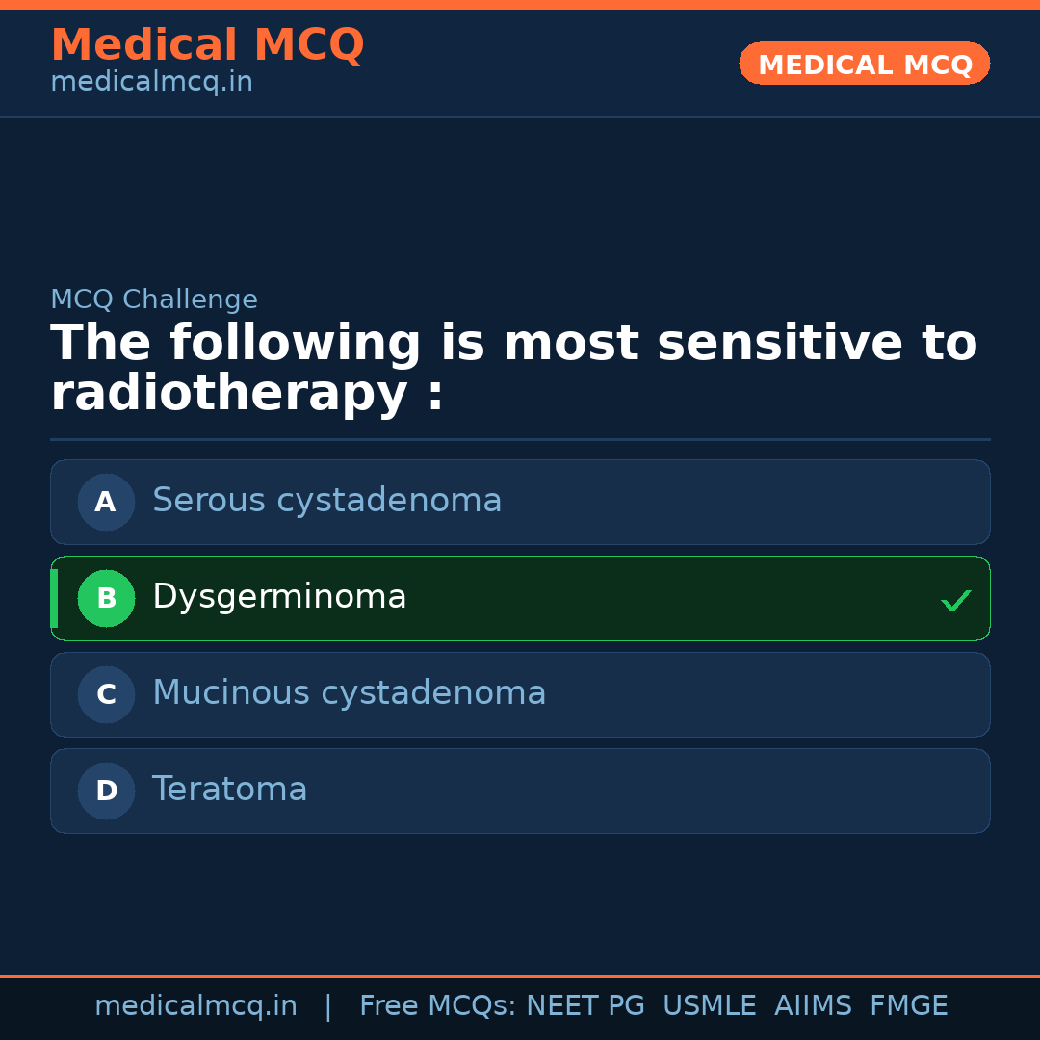Viewport: 1040px width, 1040px height.
Task: Click the circular C option badge
Action: point(106,694)
